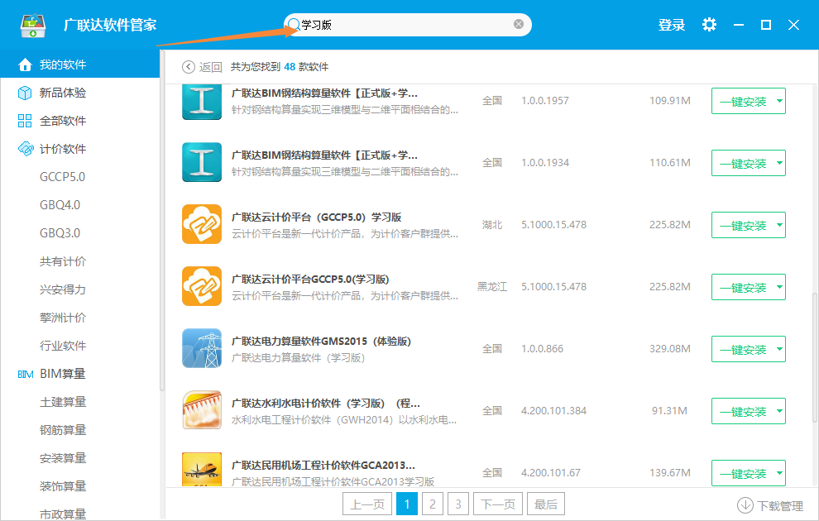Click the 黑龙江 GCCP5.0 software icon

click(x=202, y=286)
